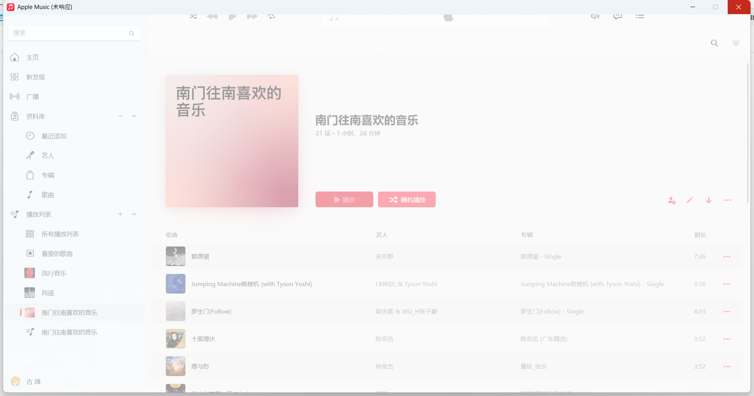Open more options for Jumping Machine跳楼机
This screenshot has height=396, width=754.
pyautogui.click(x=727, y=284)
